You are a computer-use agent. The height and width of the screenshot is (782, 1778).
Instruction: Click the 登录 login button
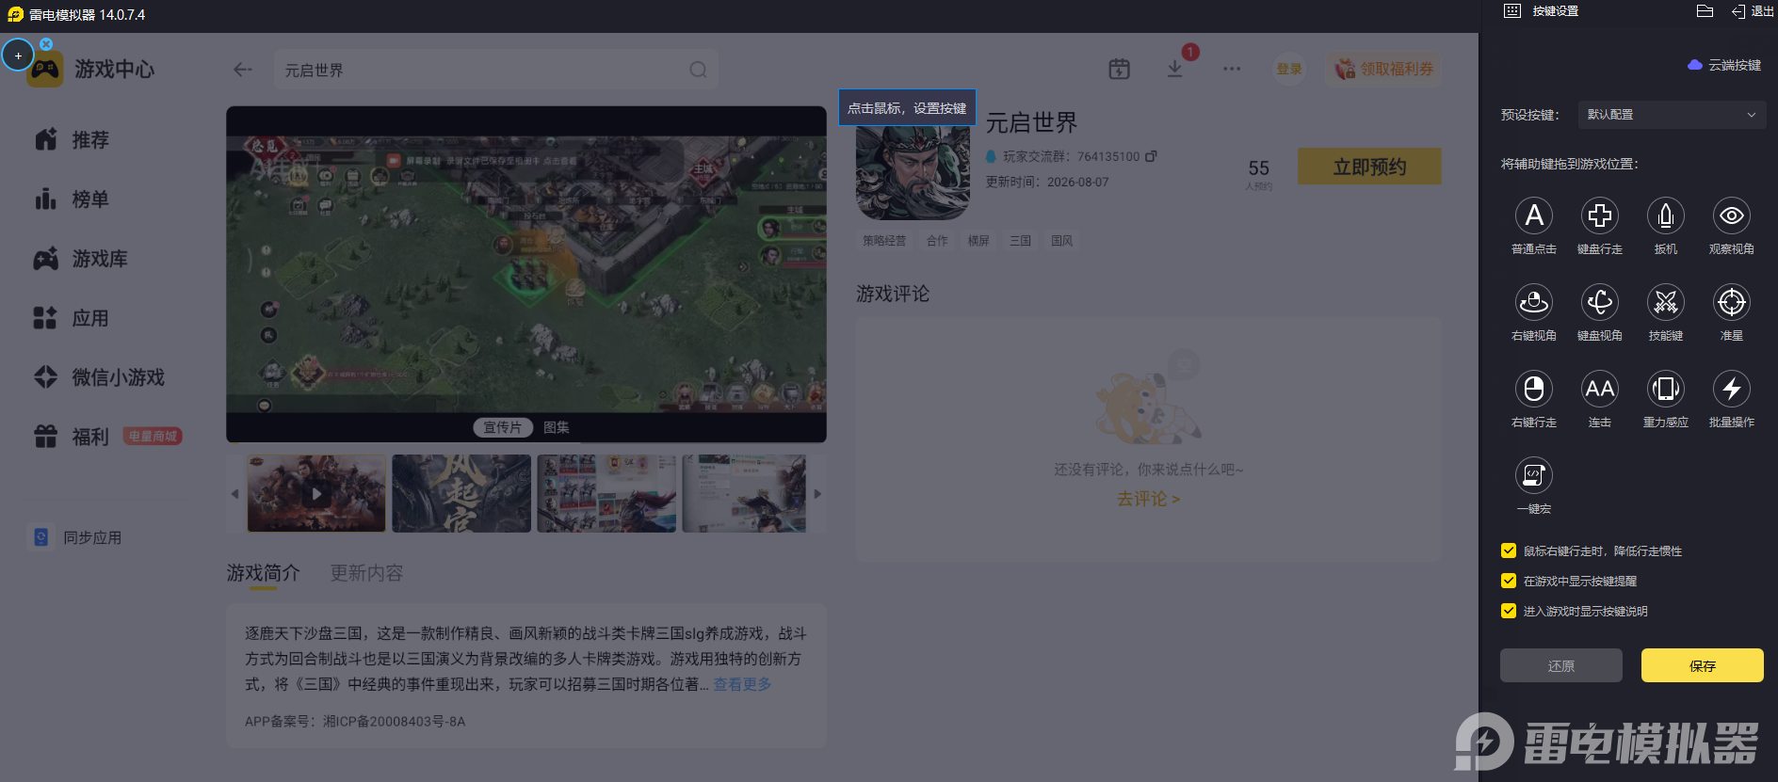[1289, 69]
